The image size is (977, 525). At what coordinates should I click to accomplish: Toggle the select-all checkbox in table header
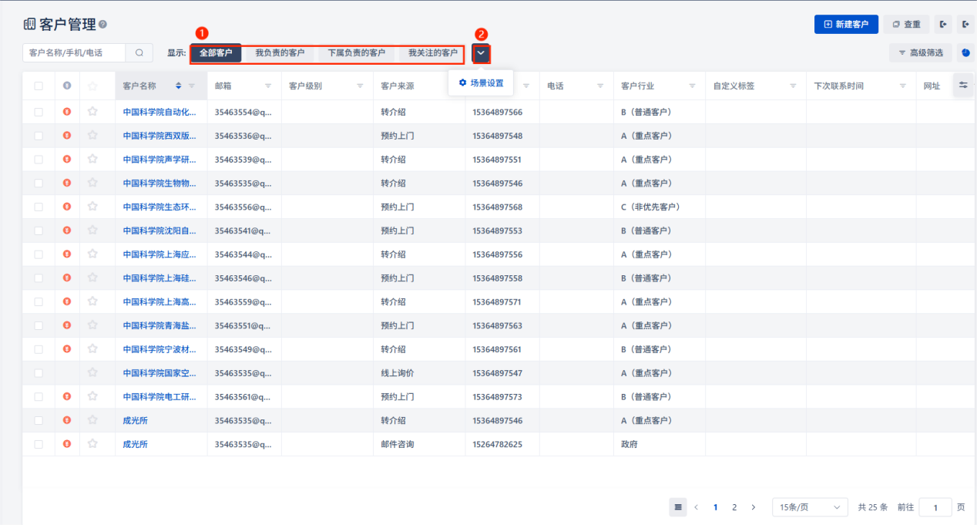(39, 86)
